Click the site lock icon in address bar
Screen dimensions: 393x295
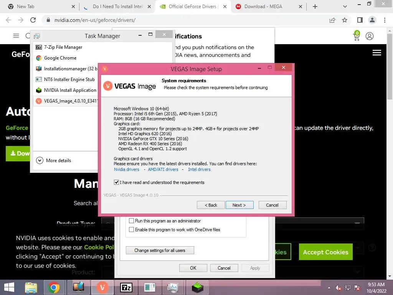pos(48,20)
